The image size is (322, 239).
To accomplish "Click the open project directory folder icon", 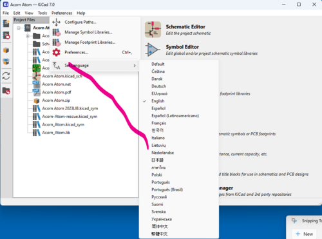I will click(6, 91).
